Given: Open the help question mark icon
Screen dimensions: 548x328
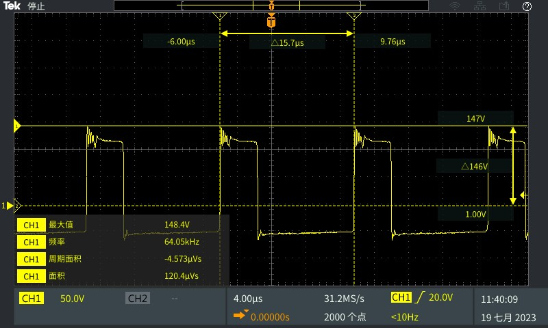Looking at the screenshot, I should (x=527, y=6).
